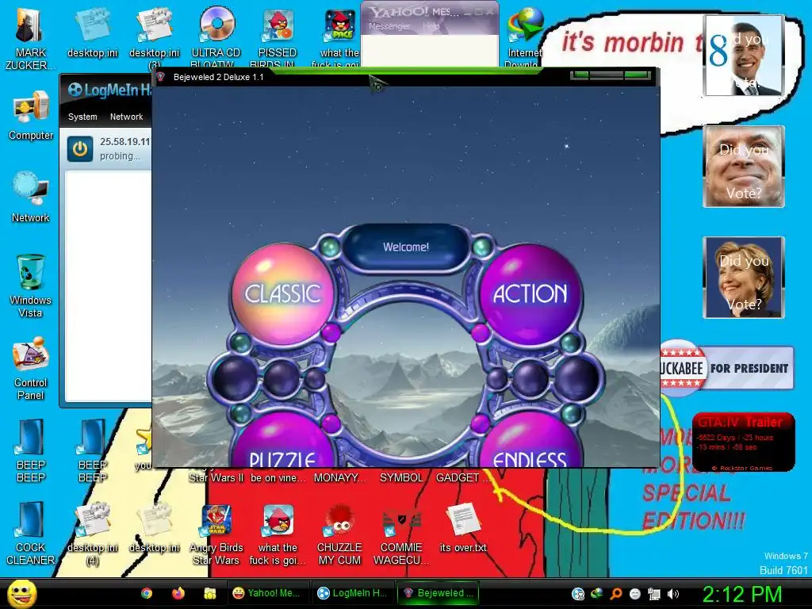Switch to Bejeweled taskbar button
The height and width of the screenshot is (609, 812).
(438, 593)
